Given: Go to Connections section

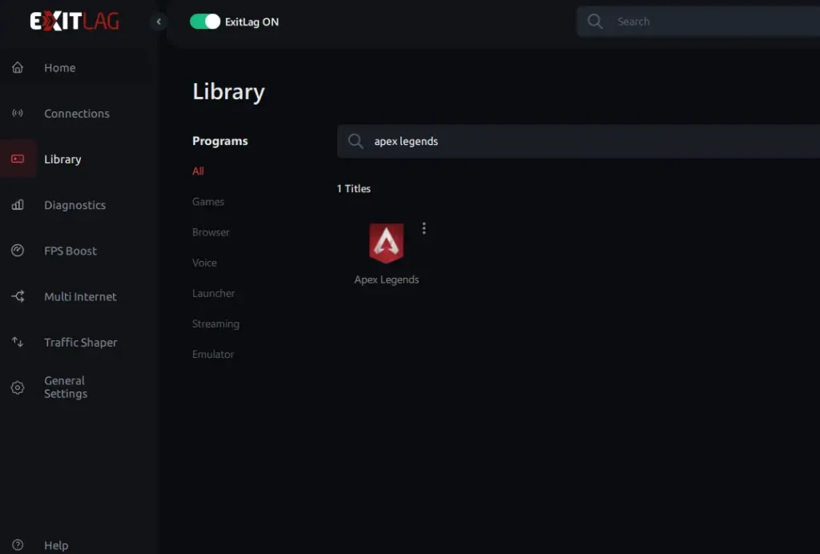Looking at the screenshot, I should click(x=77, y=114).
